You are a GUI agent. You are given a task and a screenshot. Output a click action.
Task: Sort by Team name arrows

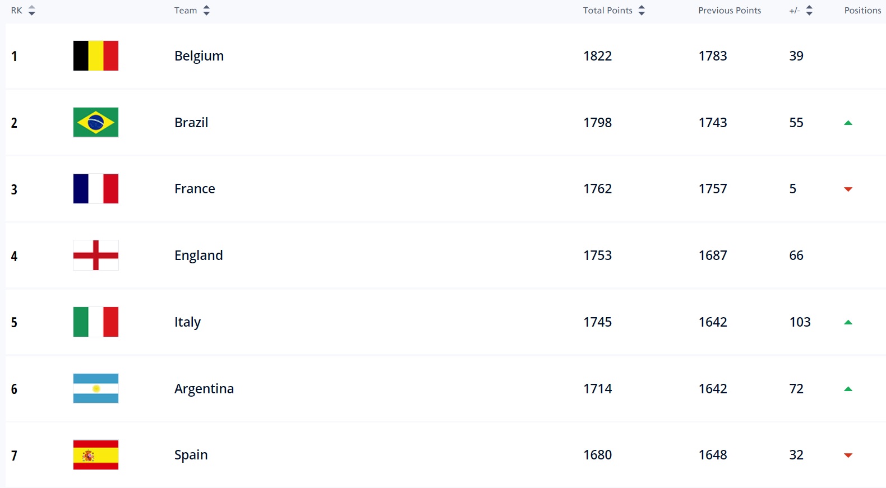click(206, 11)
